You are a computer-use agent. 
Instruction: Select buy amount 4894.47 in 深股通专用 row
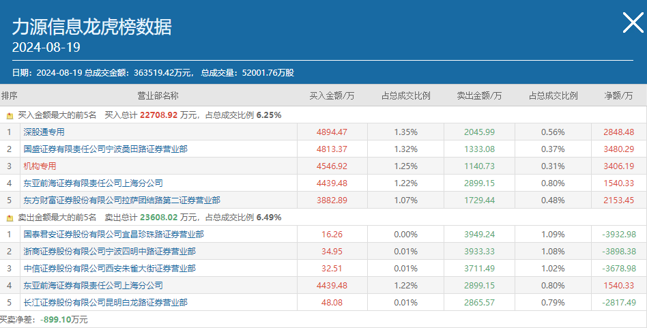332,132
